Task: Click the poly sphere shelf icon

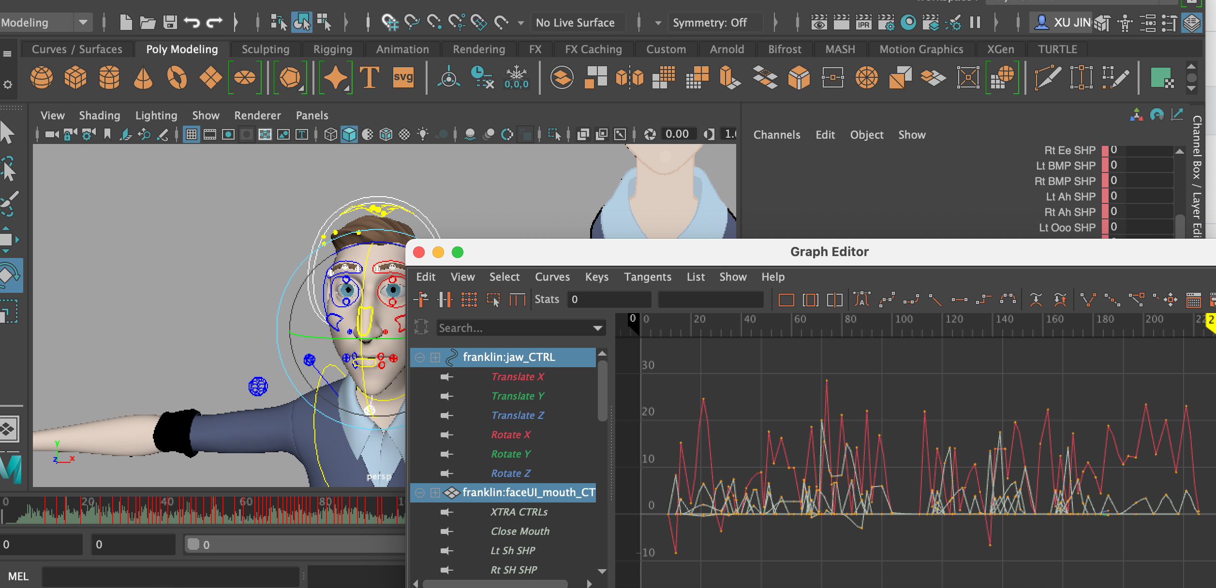Action: [42, 77]
